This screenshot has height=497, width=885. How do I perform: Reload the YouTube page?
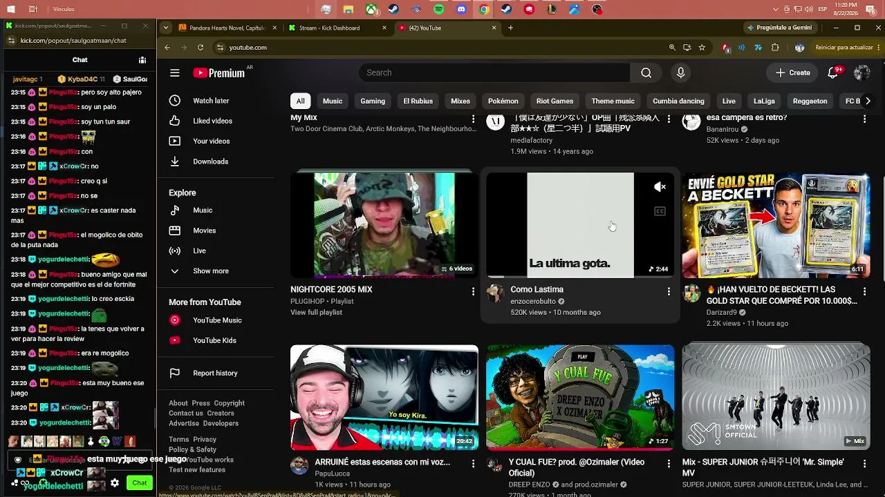(x=201, y=48)
